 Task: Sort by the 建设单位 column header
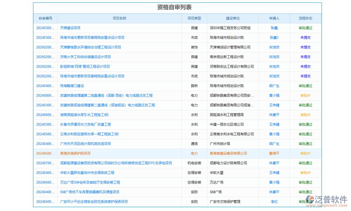click(x=233, y=18)
